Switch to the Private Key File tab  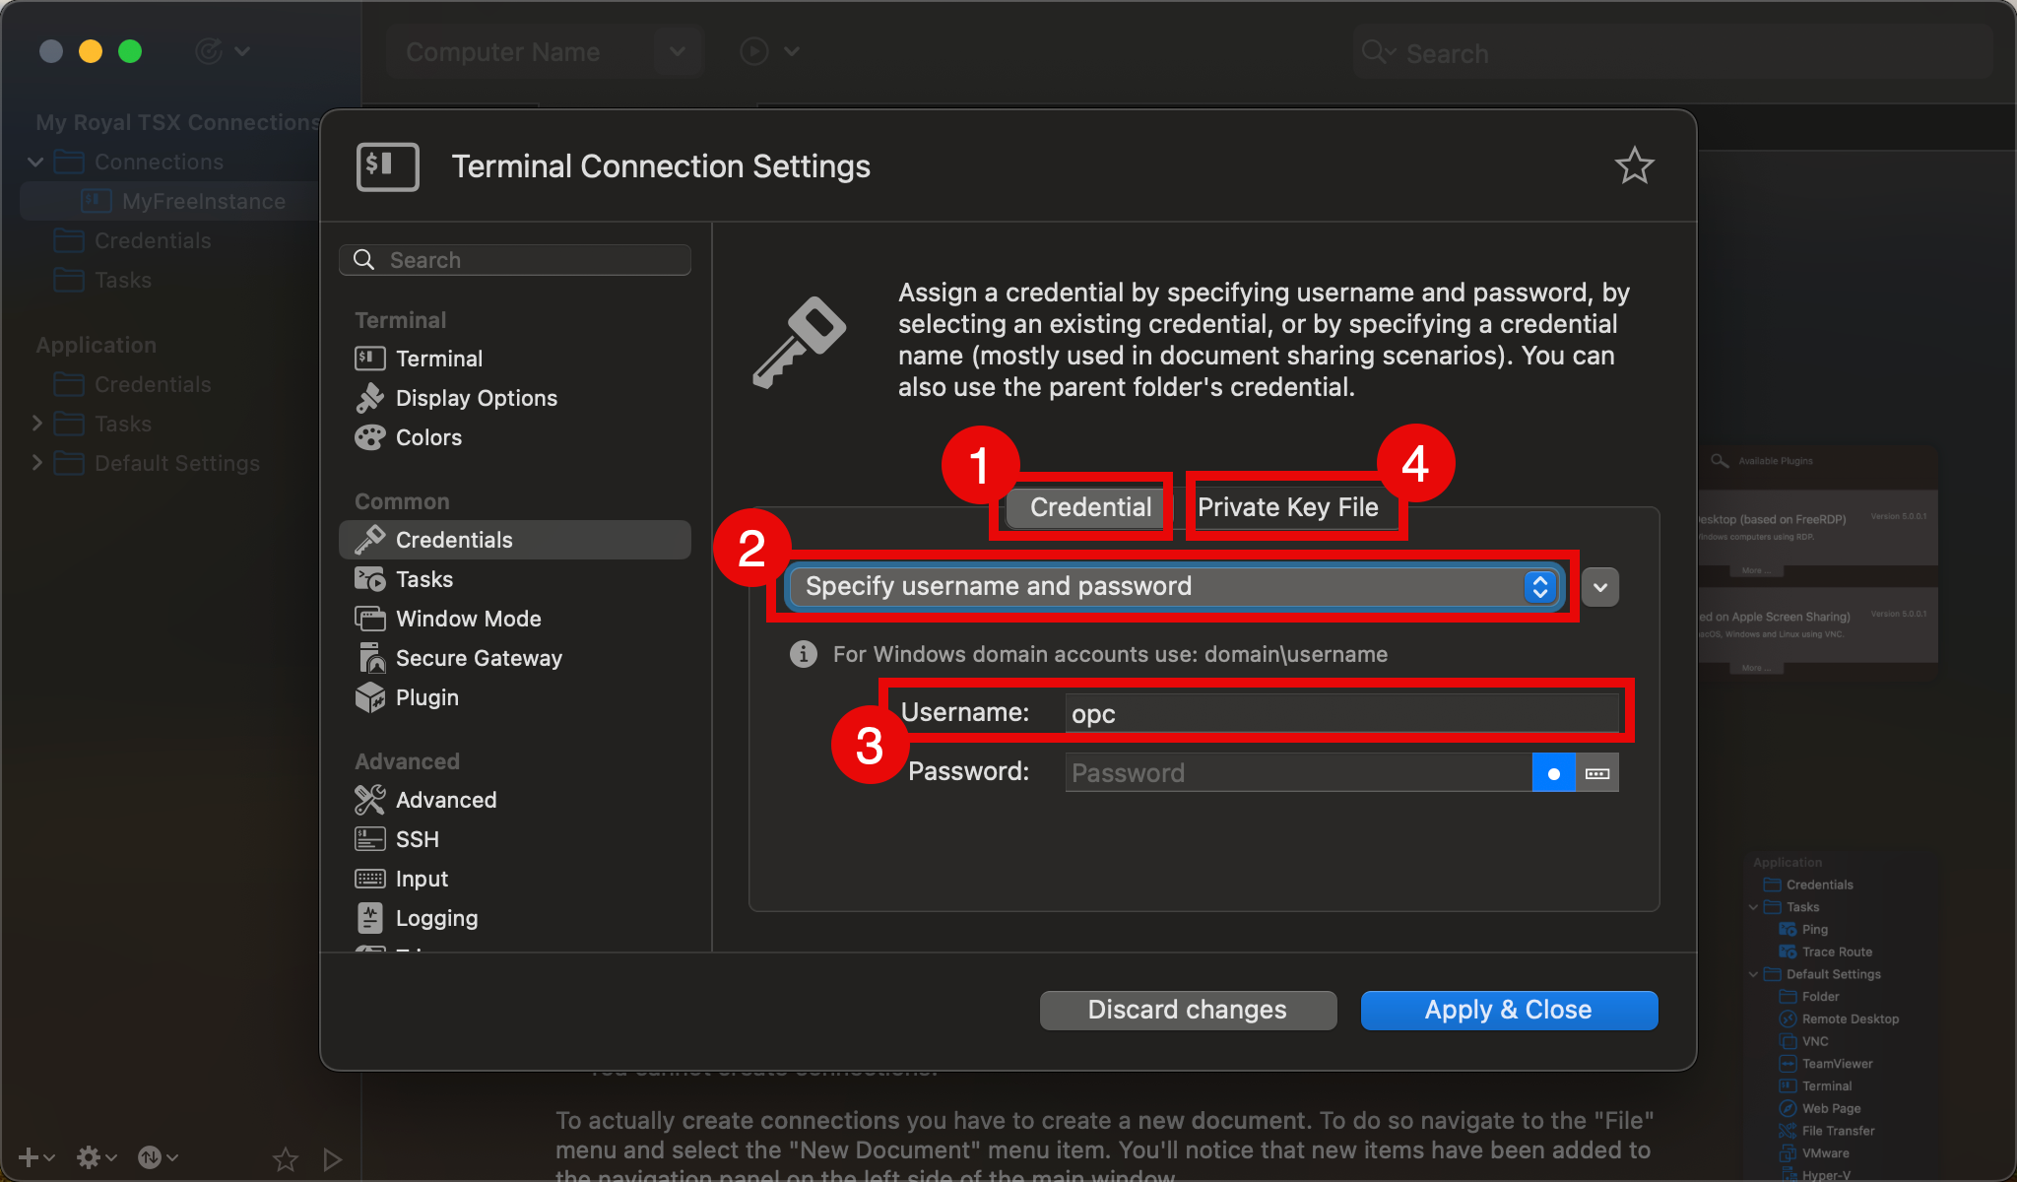point(1287,507)
